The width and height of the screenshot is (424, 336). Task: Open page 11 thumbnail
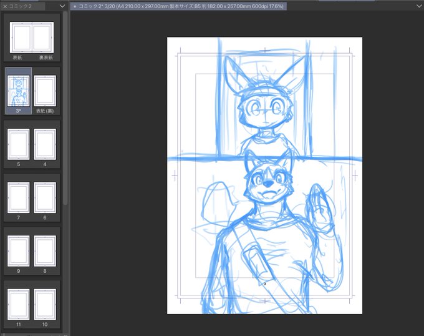pos(18,304)
